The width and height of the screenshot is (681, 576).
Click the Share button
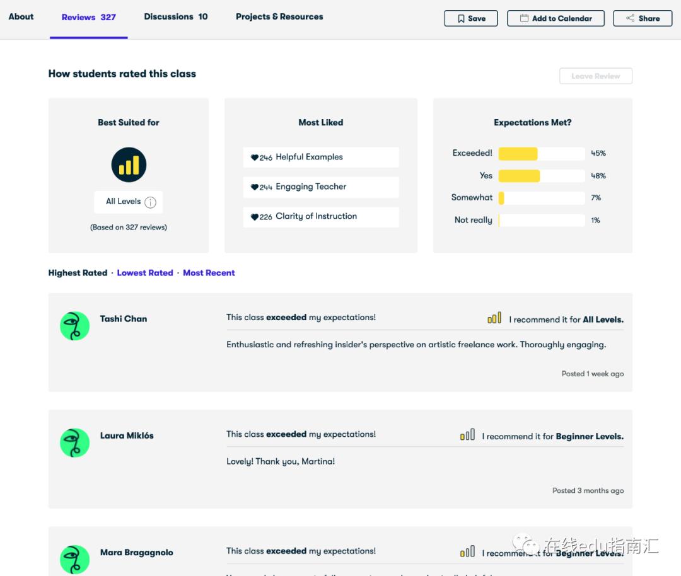[643, 18]
